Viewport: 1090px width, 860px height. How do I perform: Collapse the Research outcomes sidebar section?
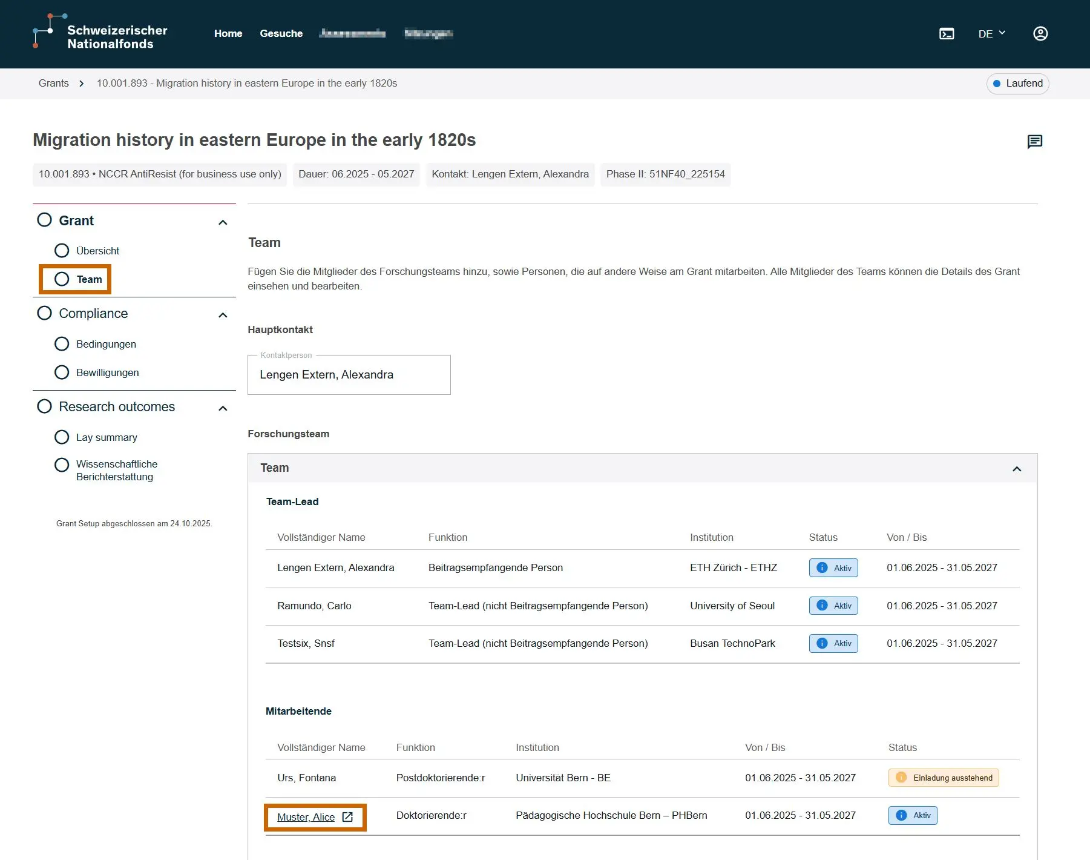(223, 408)
